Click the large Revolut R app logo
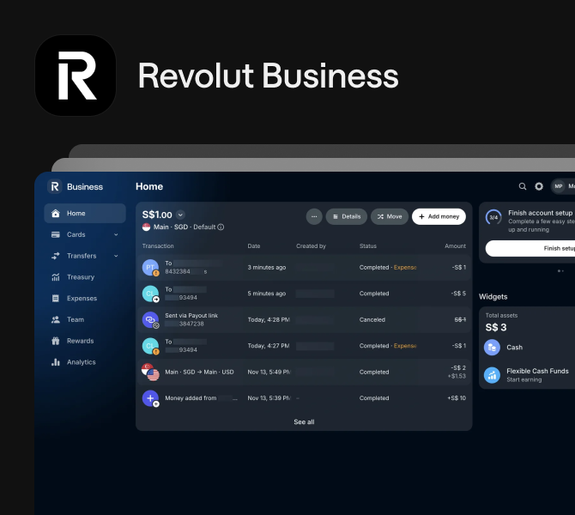Screen dimensions: 575x515 click(x=76, y=76)
